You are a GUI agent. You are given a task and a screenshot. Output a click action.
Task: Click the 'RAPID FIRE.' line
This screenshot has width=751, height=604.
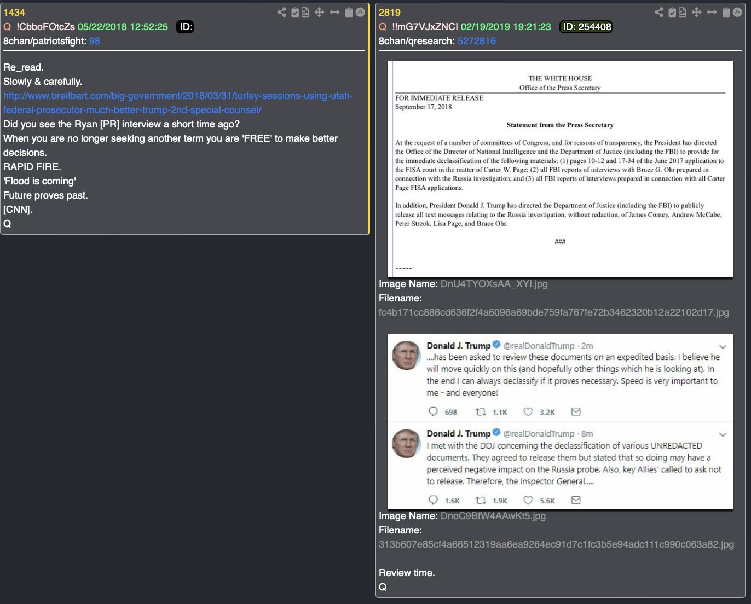(32, 167)
